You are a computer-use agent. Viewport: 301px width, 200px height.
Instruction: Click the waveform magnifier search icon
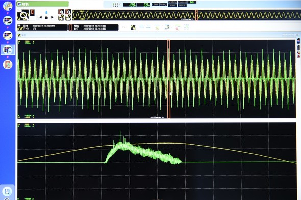(23, 15)
